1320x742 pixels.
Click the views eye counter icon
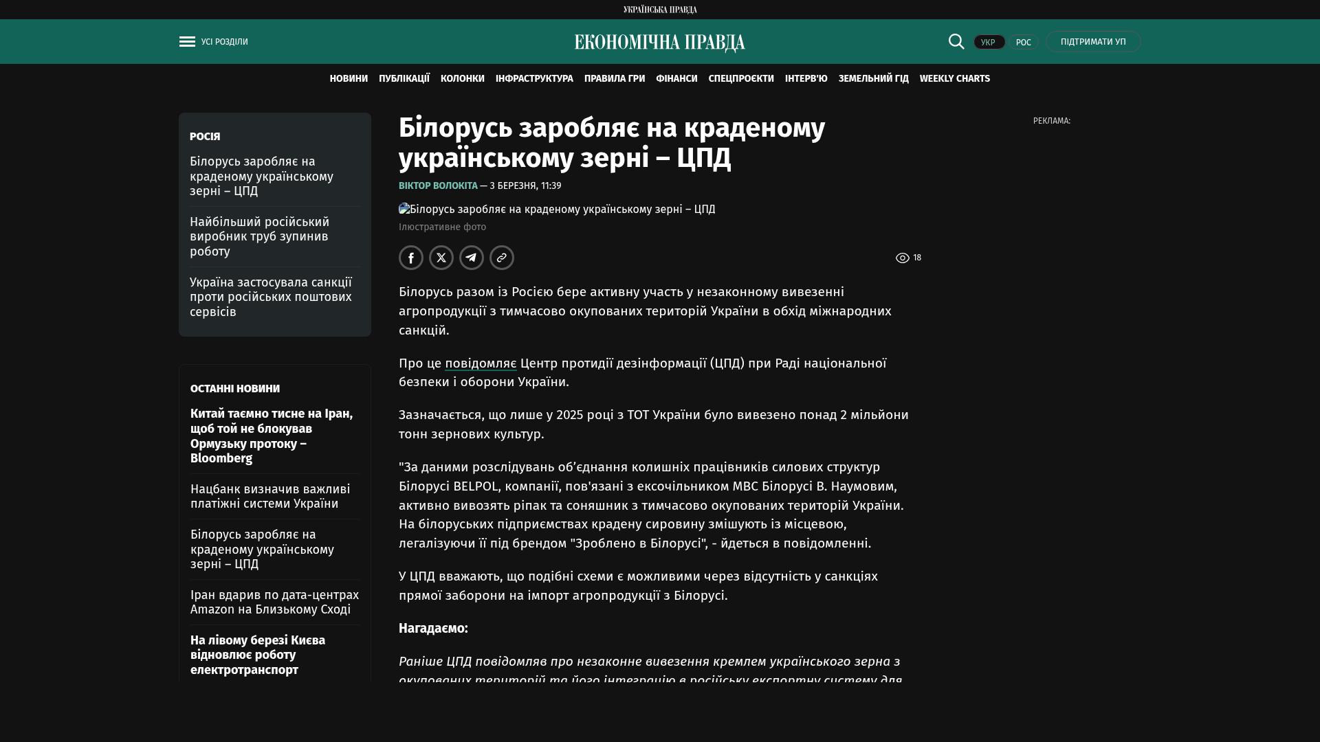click(x=903, y=258)
